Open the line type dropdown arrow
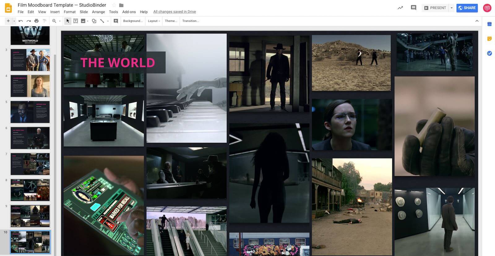 pos(108,21)
